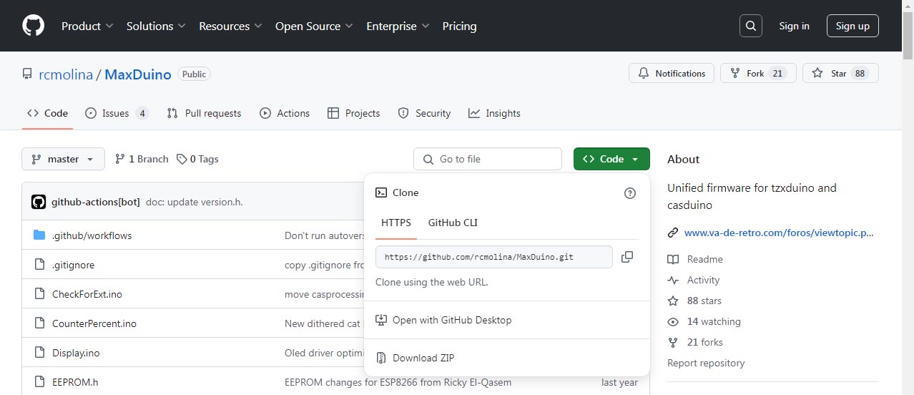914x395 pixels.
Task: Open commit message 'doc: update version.h.'
Action: 195,202
